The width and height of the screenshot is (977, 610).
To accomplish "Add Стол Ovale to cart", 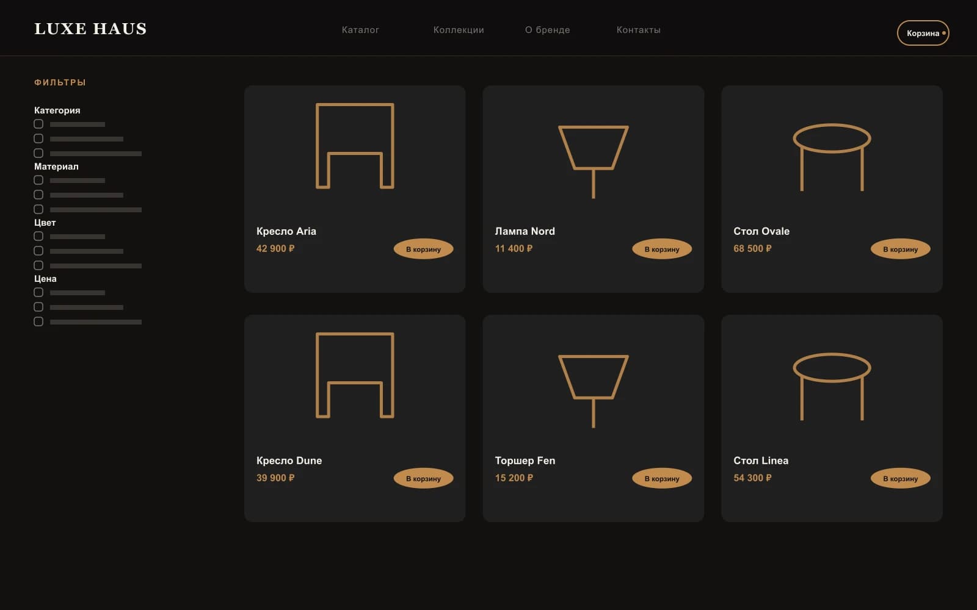I will click(x=901, y=249).
